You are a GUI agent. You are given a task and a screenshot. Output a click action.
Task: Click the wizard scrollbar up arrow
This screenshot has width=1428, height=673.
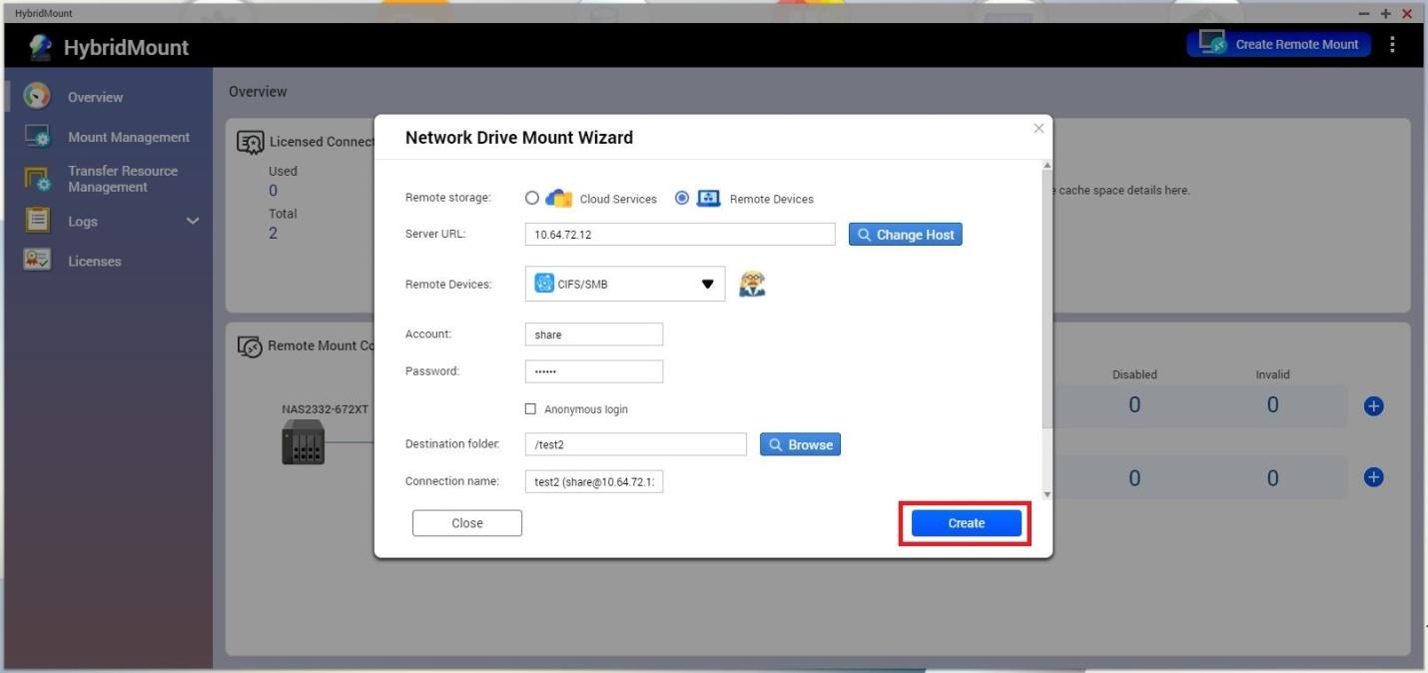tap(1047, 165)
